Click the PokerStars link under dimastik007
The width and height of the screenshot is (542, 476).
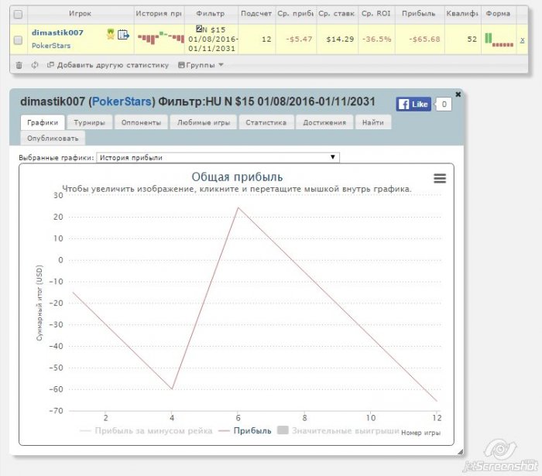coord(51,46)
